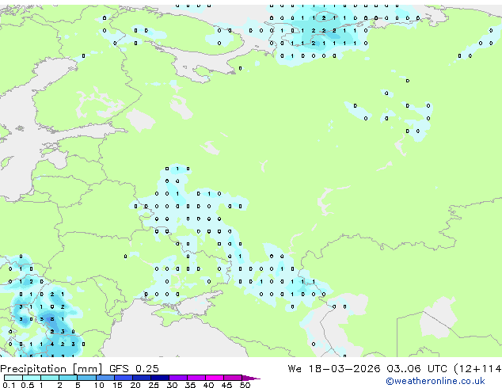Click the over-50 mm legend arrow tip

coord(251,378)
